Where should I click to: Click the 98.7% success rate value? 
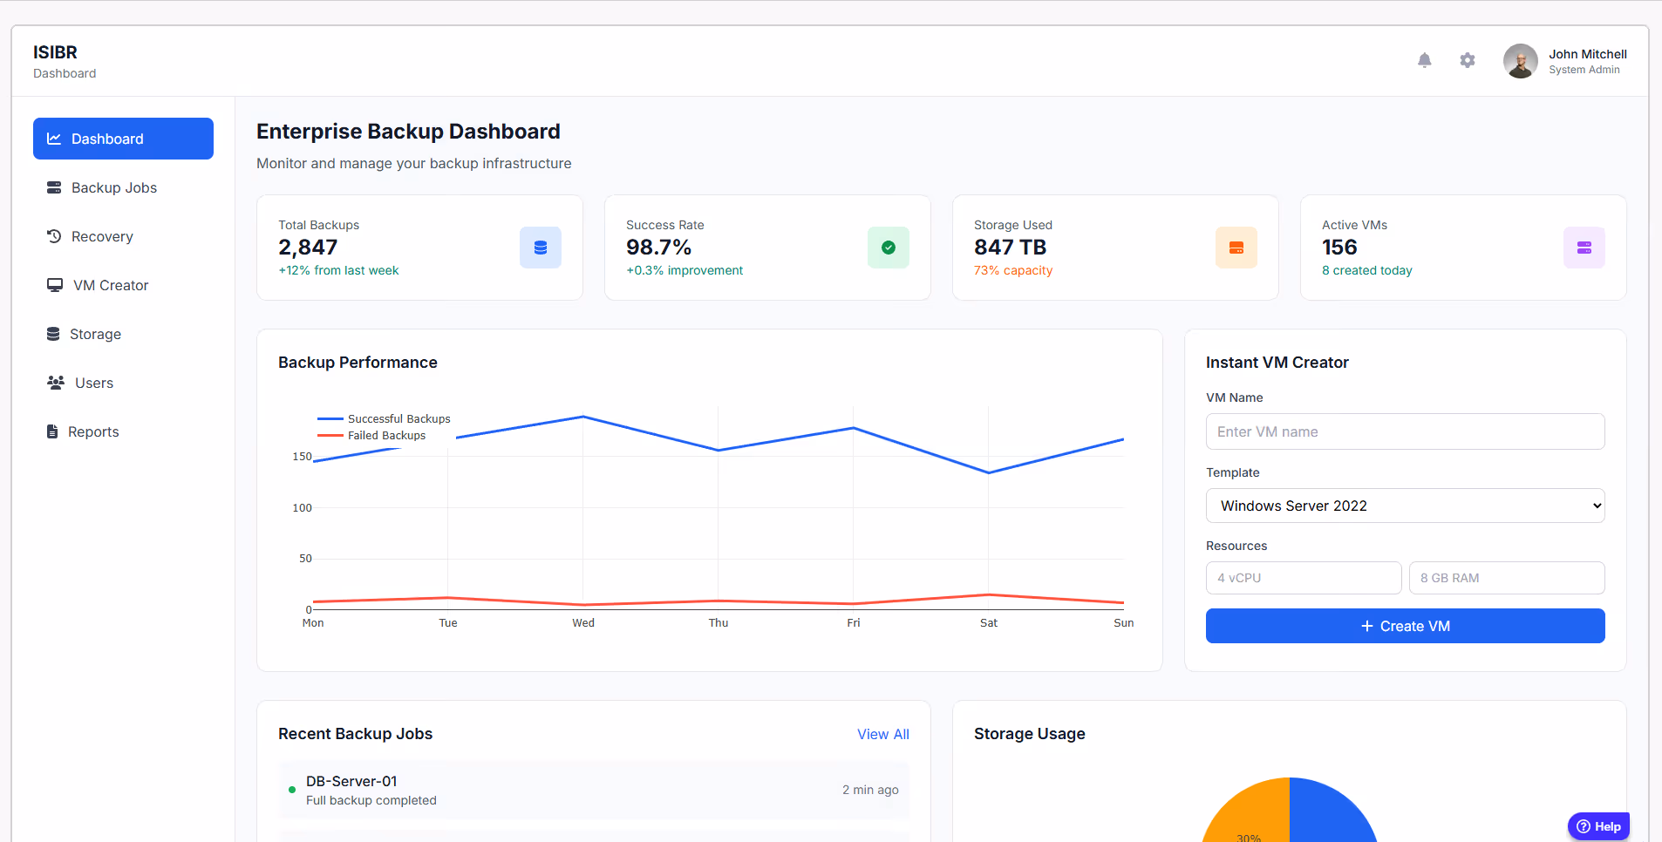click(658, 248)
